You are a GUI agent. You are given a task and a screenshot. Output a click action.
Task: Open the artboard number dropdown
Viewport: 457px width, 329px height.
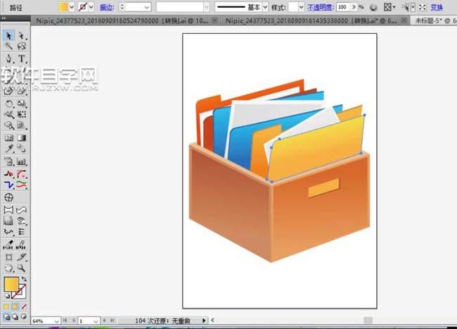[x=96, y=321]
